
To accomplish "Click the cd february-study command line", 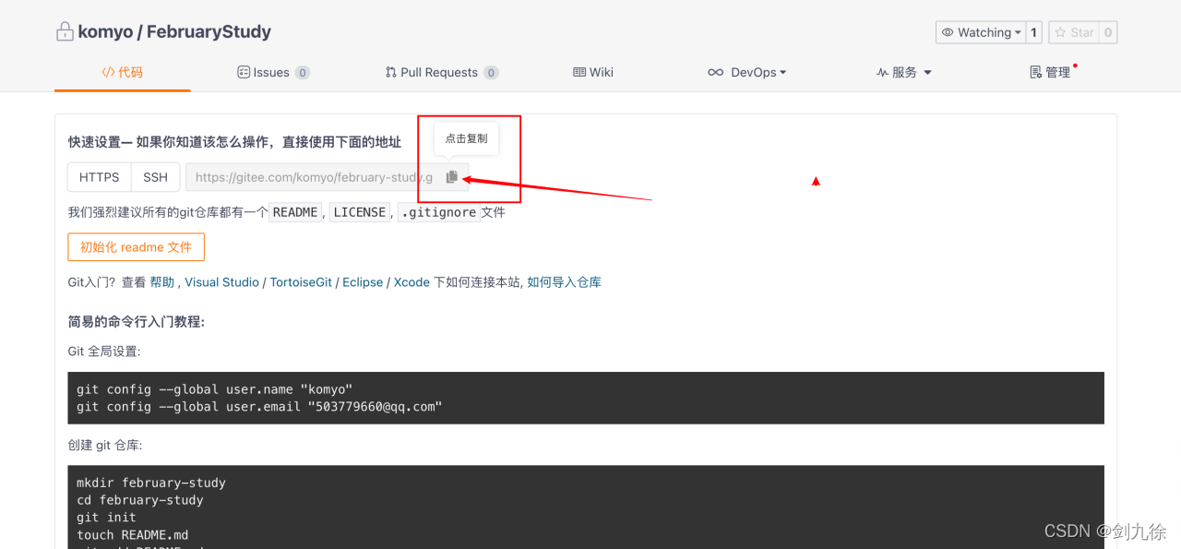I will coord(140,500).
